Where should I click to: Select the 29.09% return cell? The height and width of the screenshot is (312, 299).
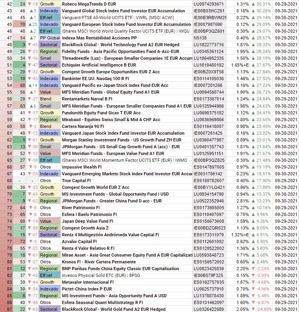[261, 24]
